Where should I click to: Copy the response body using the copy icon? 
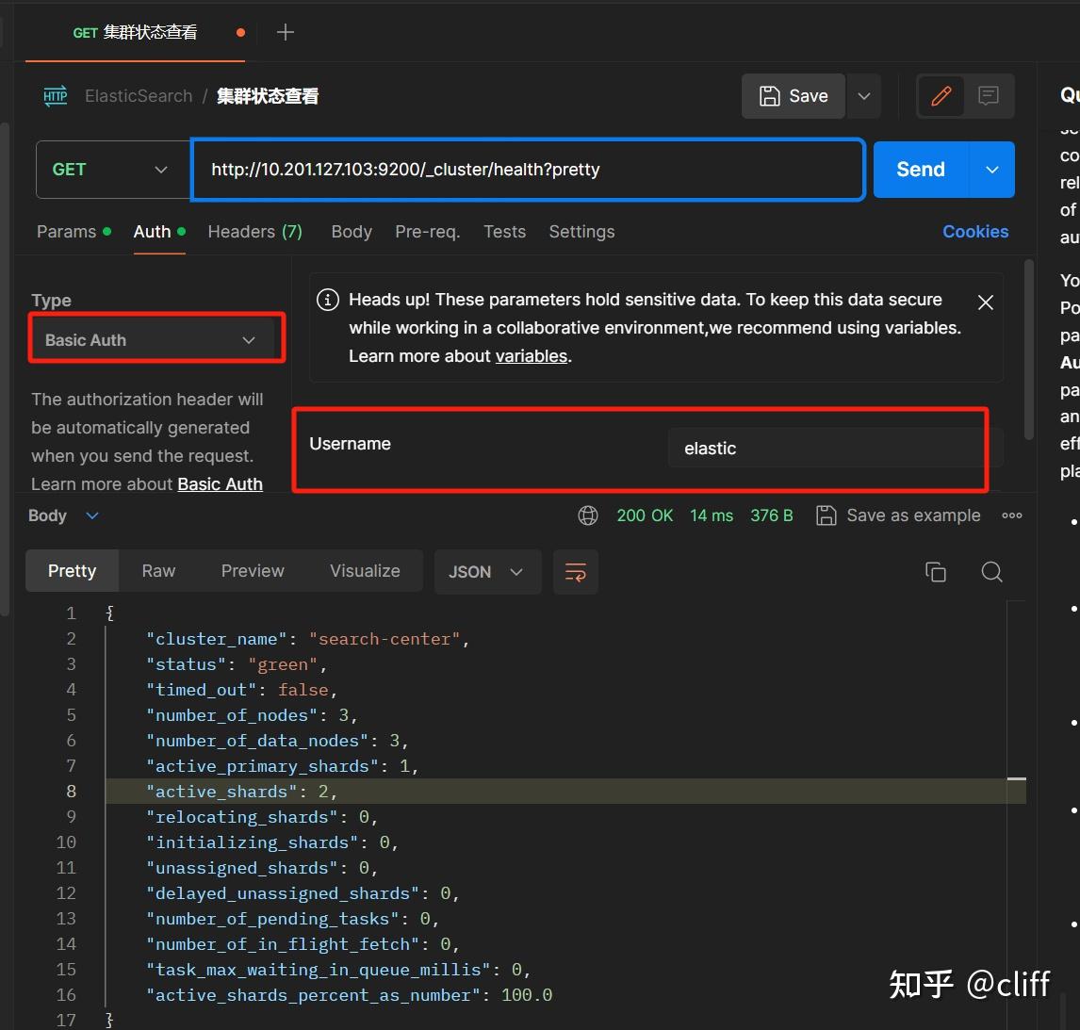935,571
